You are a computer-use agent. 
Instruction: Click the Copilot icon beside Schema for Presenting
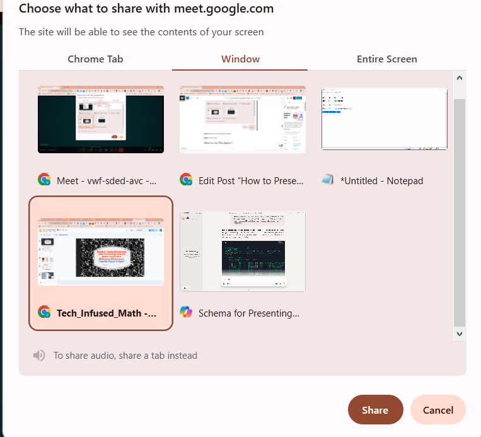(186, 312)
